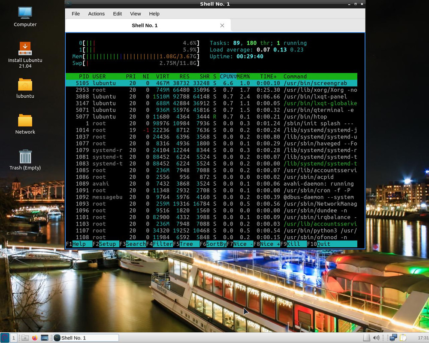
Task: Open the lubuntu home folder icon
Action: (25, 88)
